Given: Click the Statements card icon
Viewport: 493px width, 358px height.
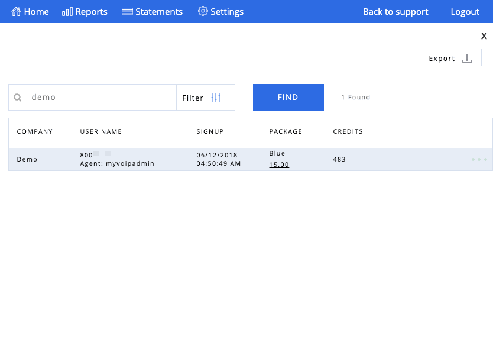Looking at the screenshot, I should 127,12.
